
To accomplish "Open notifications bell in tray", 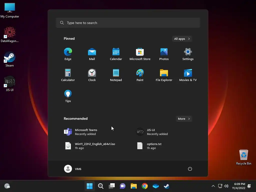I will (249, 186).
